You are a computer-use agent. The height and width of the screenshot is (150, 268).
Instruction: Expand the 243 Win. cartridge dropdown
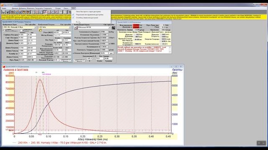[70, 27]
